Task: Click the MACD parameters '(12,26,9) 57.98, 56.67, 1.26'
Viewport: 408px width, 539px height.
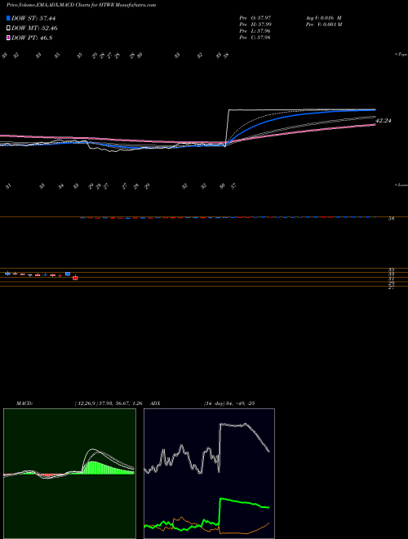Action: pyautogui.click(x=109, y=403)
